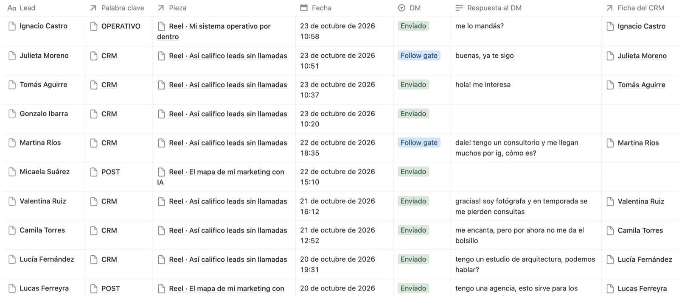This screenshot has width=679, height=296.
Task: Click page icon beside CRM in Valentina Ruiz row
Action: 94,201
